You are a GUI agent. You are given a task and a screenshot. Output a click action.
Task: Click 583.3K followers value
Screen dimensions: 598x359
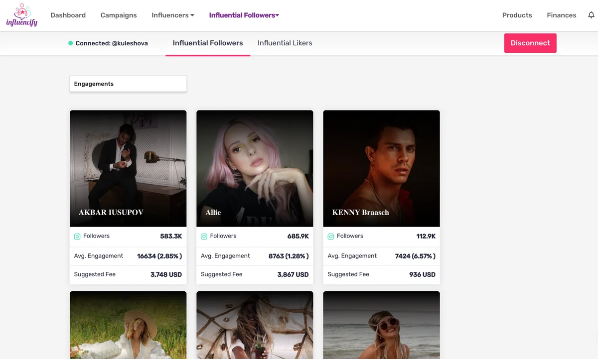tap(171, 237)
